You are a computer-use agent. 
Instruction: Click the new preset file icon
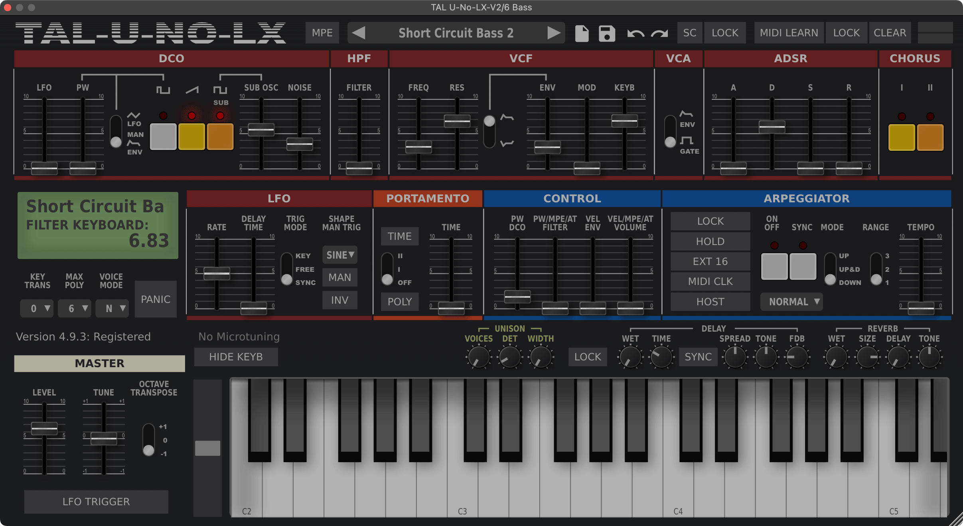click(582, 33)
